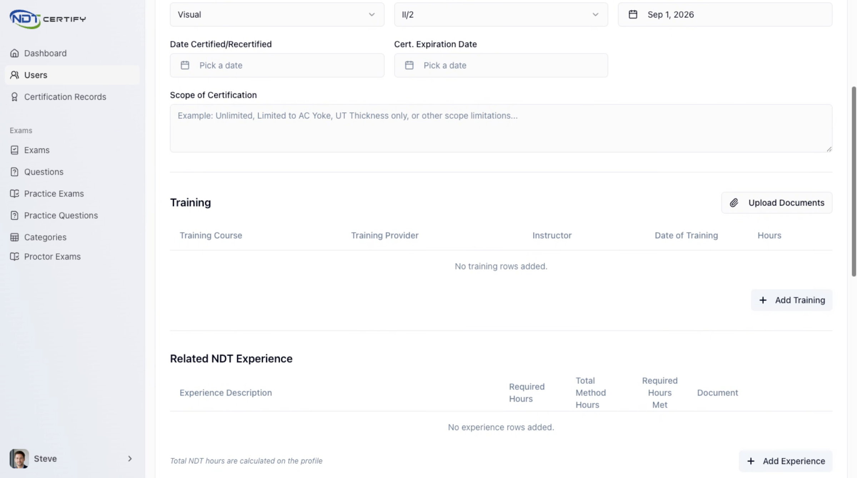The width and height of the screenshot is (857, 478).
Task: Click the Upload Documents button
Action: [x=777, y=203]
